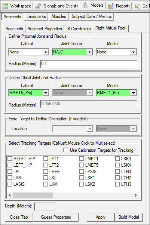Click the tracking targets scroll-left arrow
Viewport: 150px width, 225px height.
pyautogui.click(x=10, y=195)
